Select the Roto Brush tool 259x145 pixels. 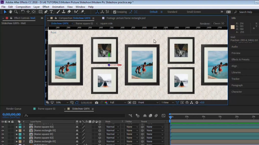click(x=76, y=12)
